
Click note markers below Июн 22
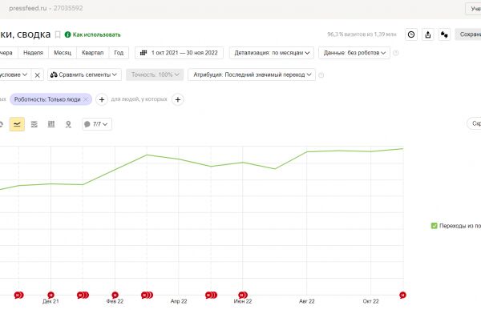click(243, 295)
